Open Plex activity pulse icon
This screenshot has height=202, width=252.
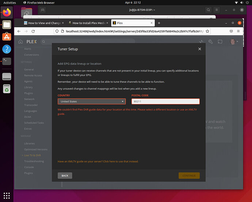[201, 42]
